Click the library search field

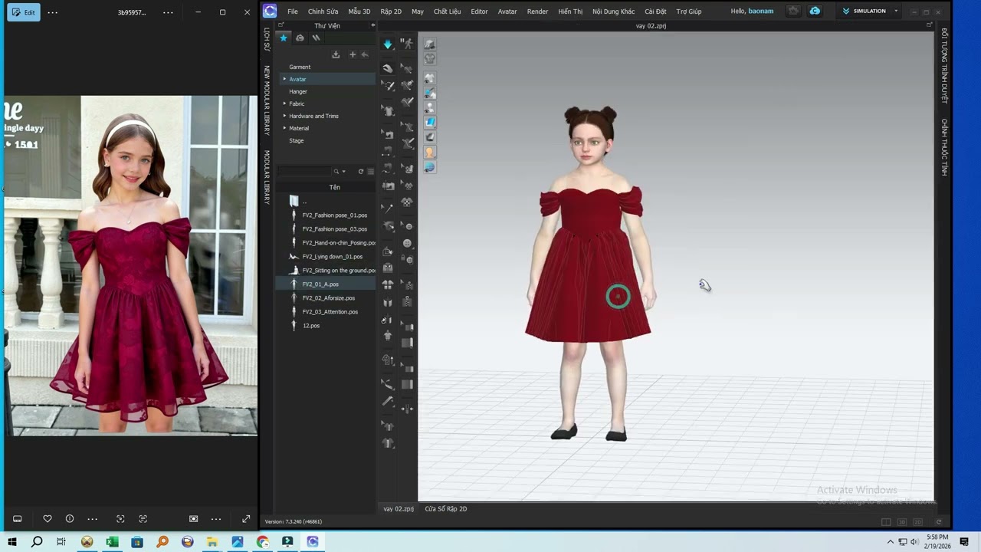pos(304,172)
